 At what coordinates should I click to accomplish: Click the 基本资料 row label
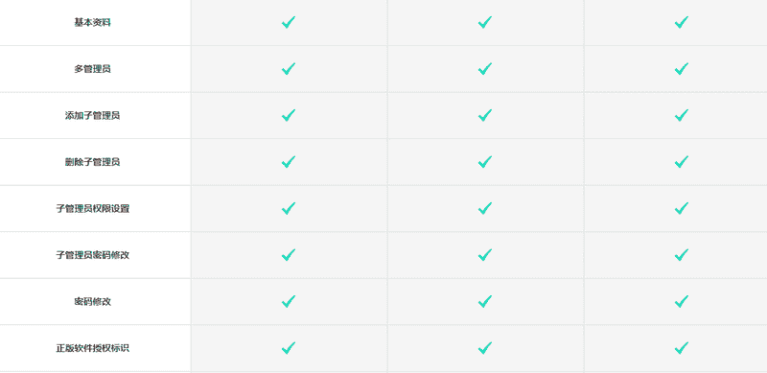[x=92, y=22]
